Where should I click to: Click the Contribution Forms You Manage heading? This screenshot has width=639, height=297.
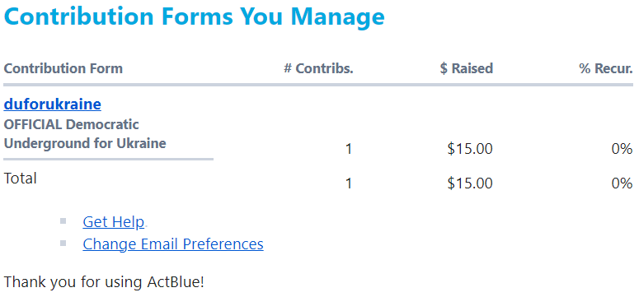tap(194, 16)
